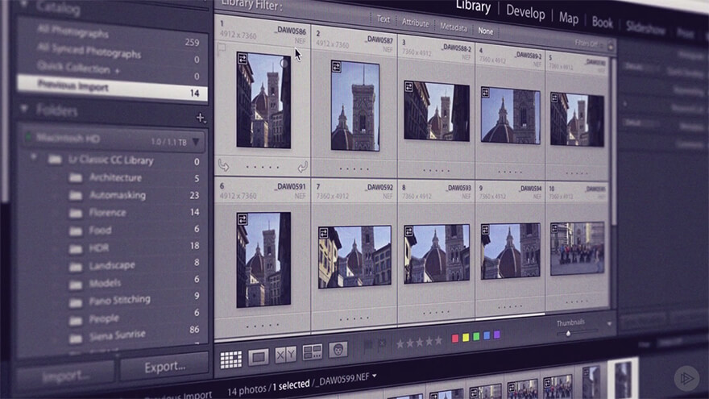
Task: Open the Food folder
Action: 100,230
